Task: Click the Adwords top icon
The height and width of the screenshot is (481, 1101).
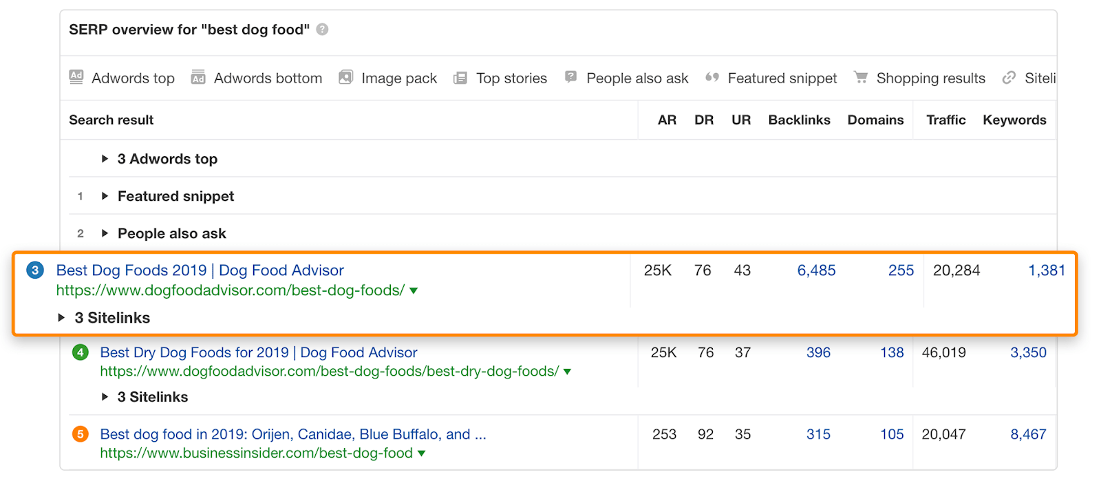Action: tap(76, 78)
